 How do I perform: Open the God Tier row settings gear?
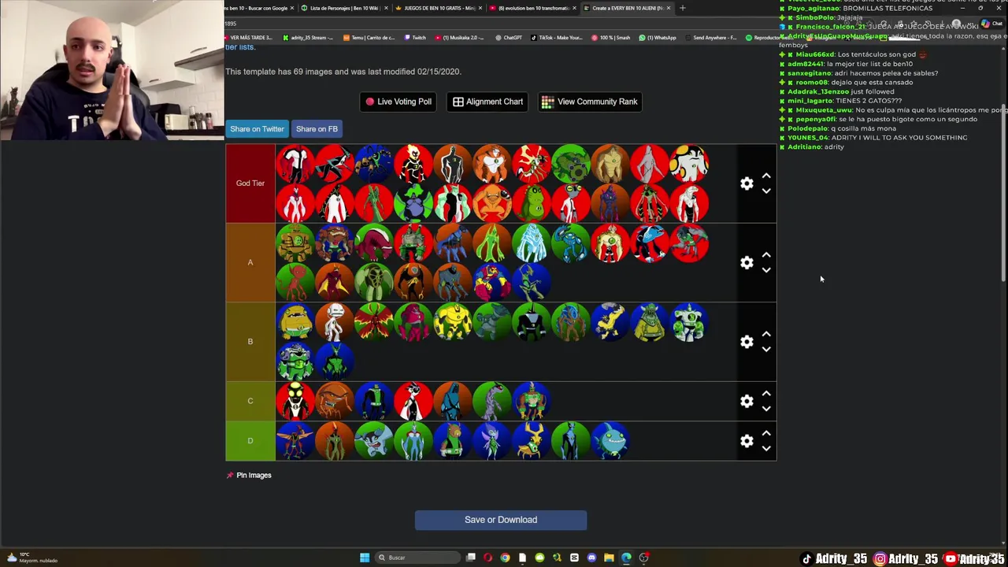(747, 183)
